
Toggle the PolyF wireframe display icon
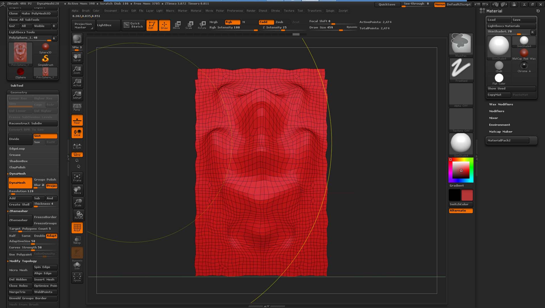pos(77,228)
